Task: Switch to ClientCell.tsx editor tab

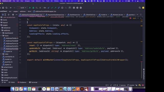Action: 90,15
